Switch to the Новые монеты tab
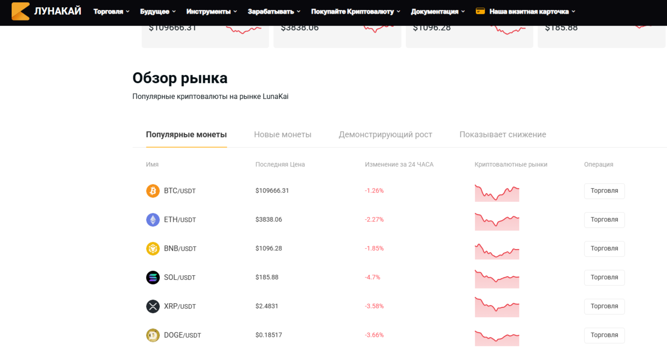This screenshot has height=351, width=667. (x=283, y=134)
